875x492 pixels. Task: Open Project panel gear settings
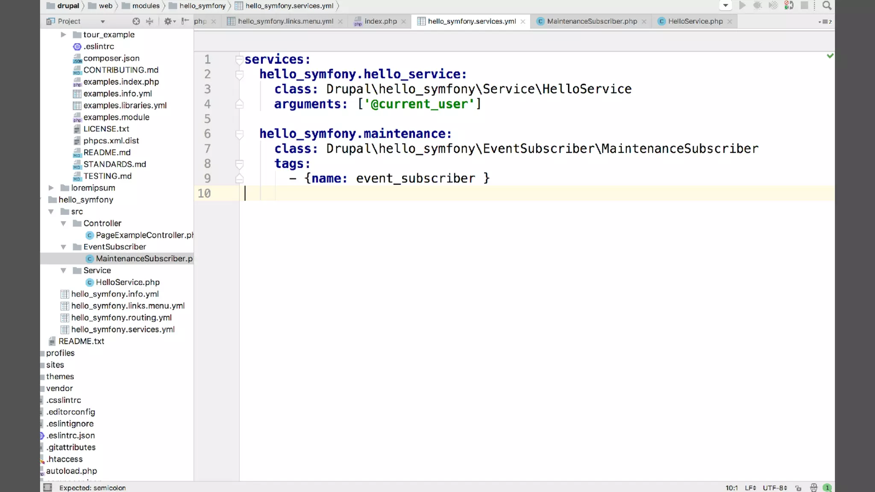[x=169, y=21]
